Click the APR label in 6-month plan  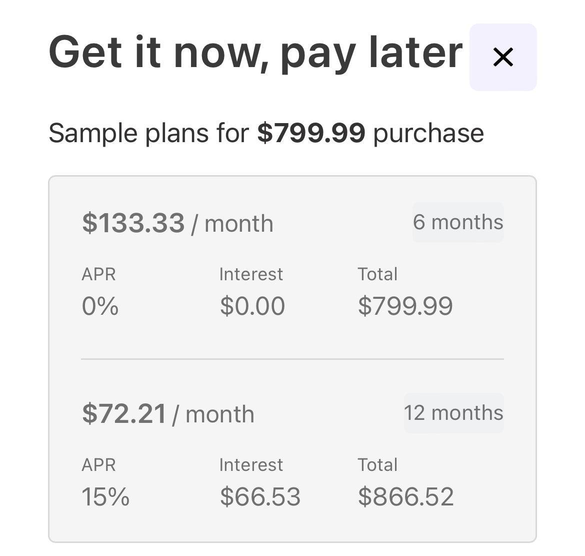pyautogui.click(x=98, y=274)
